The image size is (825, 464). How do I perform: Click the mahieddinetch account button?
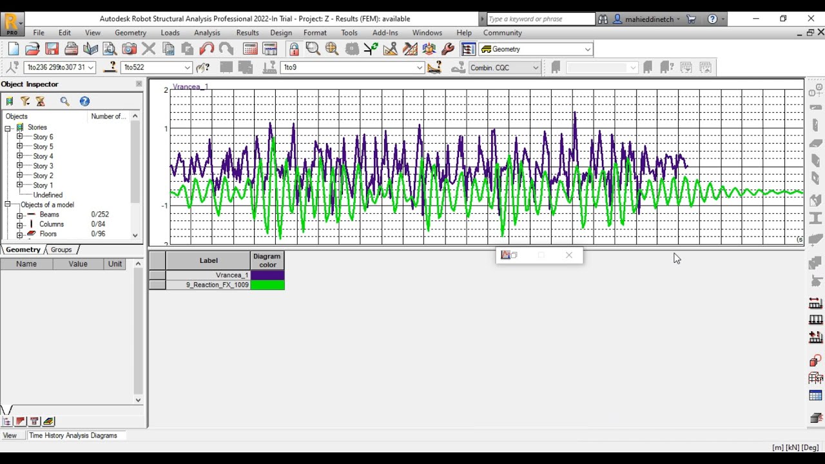pos(646,19)
